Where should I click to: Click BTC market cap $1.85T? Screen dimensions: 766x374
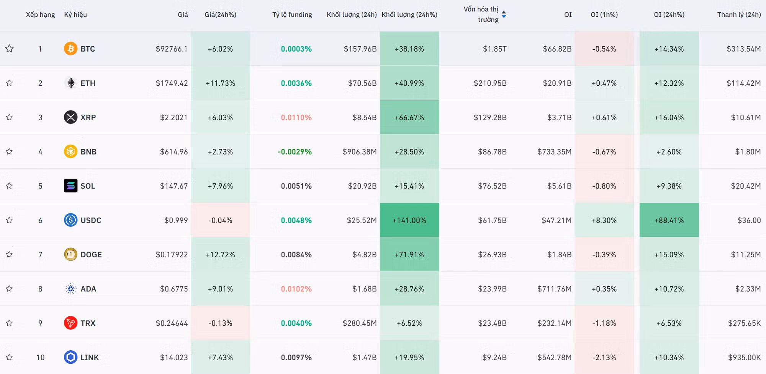(x=494, y=49)
